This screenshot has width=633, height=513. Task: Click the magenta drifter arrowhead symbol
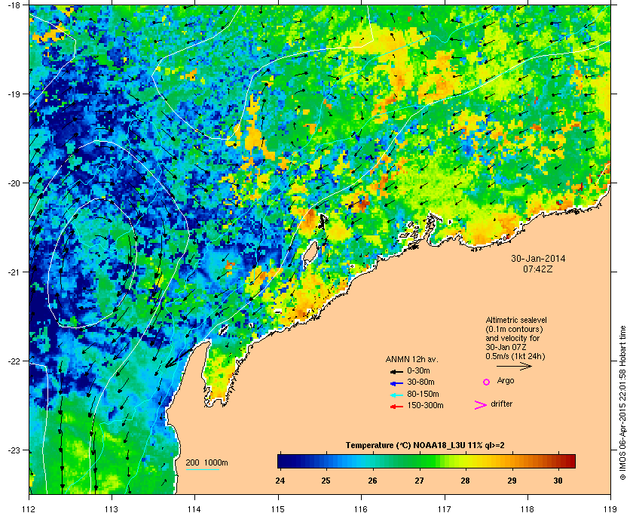[481, 405]
